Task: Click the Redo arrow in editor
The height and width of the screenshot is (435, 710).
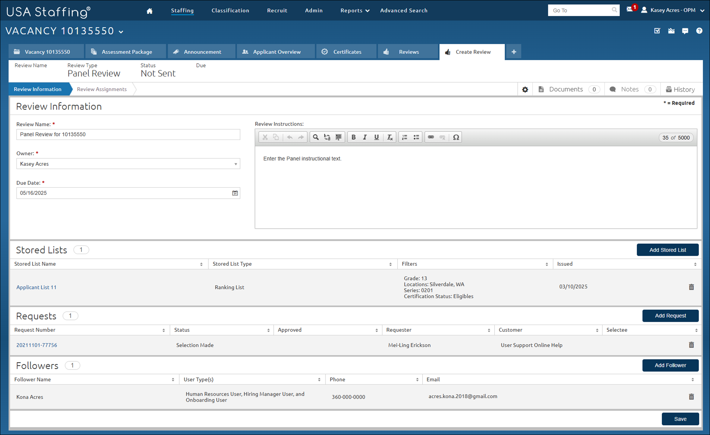Action: [301, 137]
